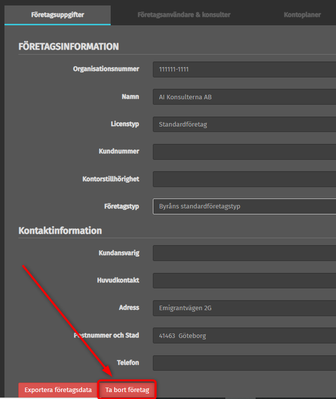The height and width of the screenshot is (399, 336).
Task: Click the Exportera företagsdata button
Action: pyautogui.click(x=58, y=390)
